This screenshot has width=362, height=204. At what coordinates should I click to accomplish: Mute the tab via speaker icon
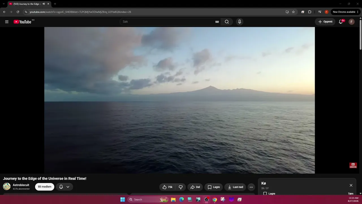(44, 4)
